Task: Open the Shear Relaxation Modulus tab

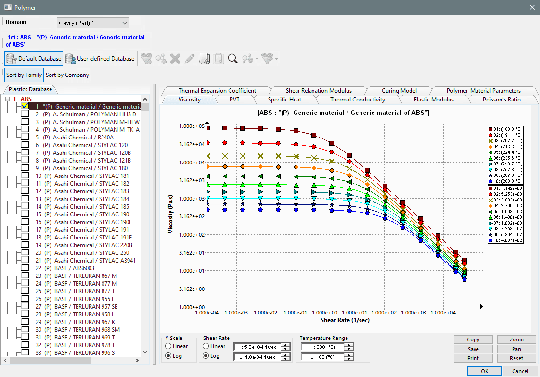Action: click(319, 90)
